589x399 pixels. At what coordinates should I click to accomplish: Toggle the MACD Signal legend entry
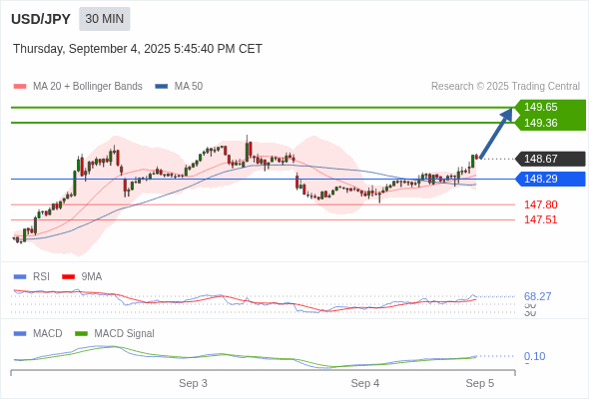[115, 333]
